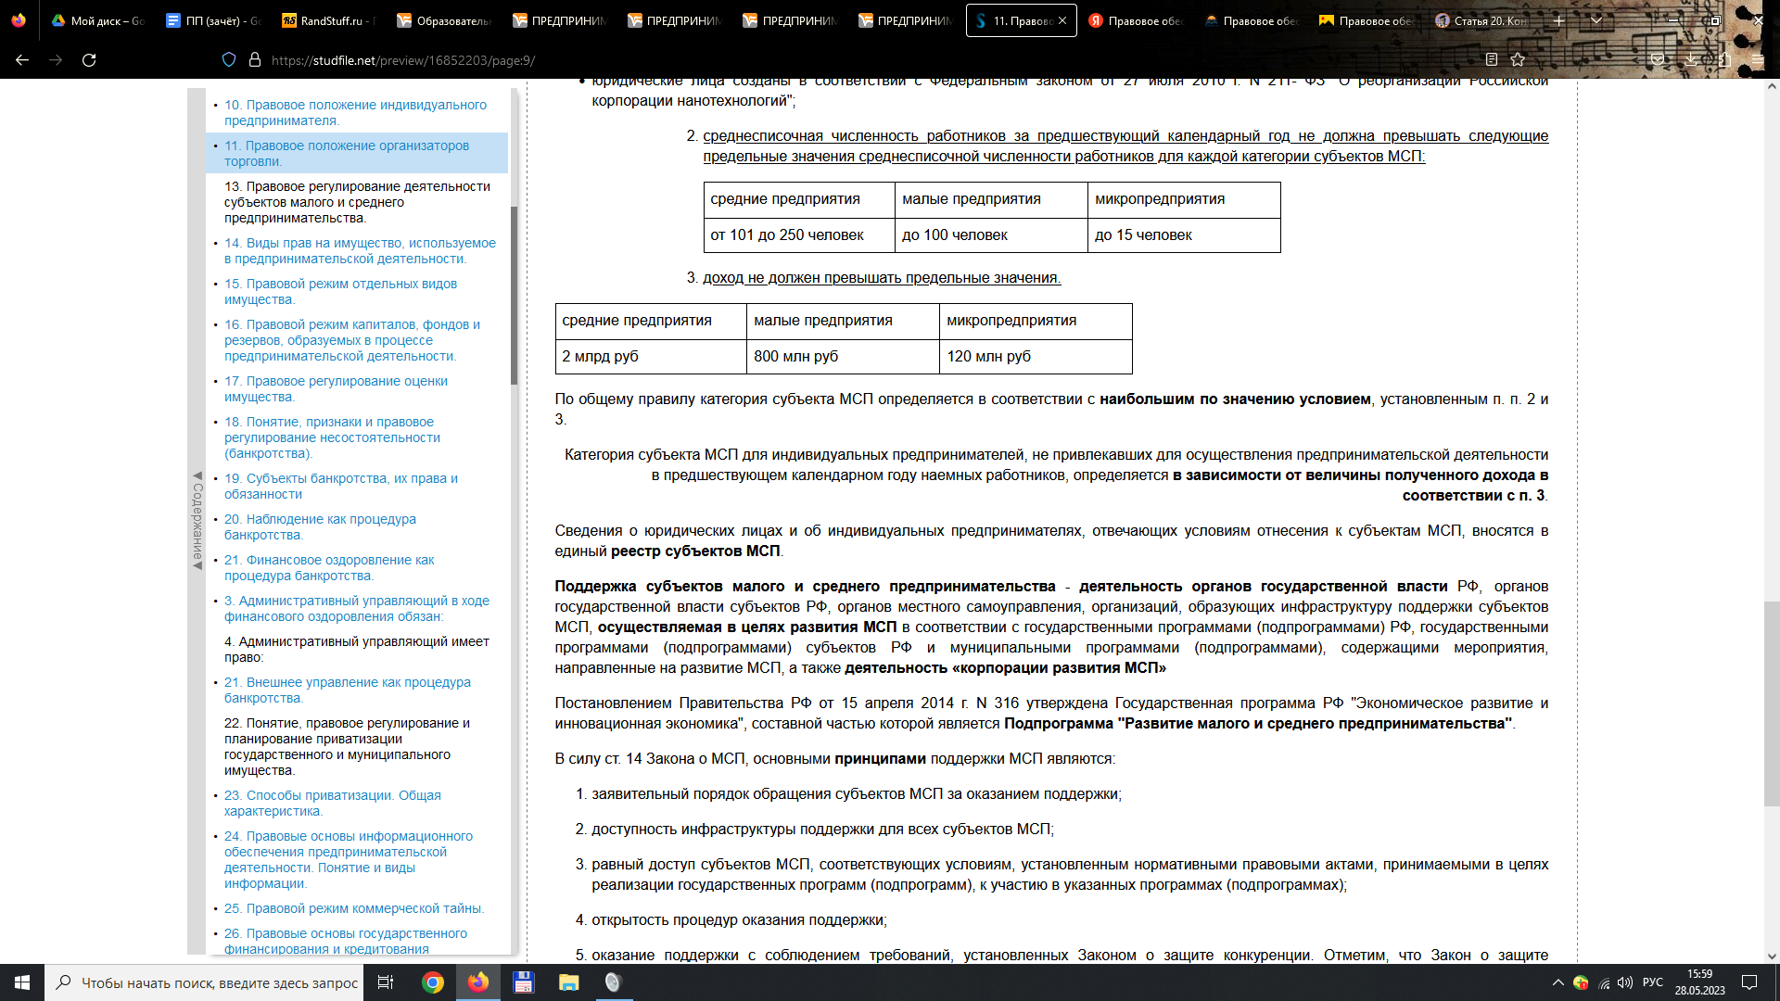The image size is (1780, 1001).
Task: Switch to 'Образователь' tab
Action: click(x=444, y=20)
